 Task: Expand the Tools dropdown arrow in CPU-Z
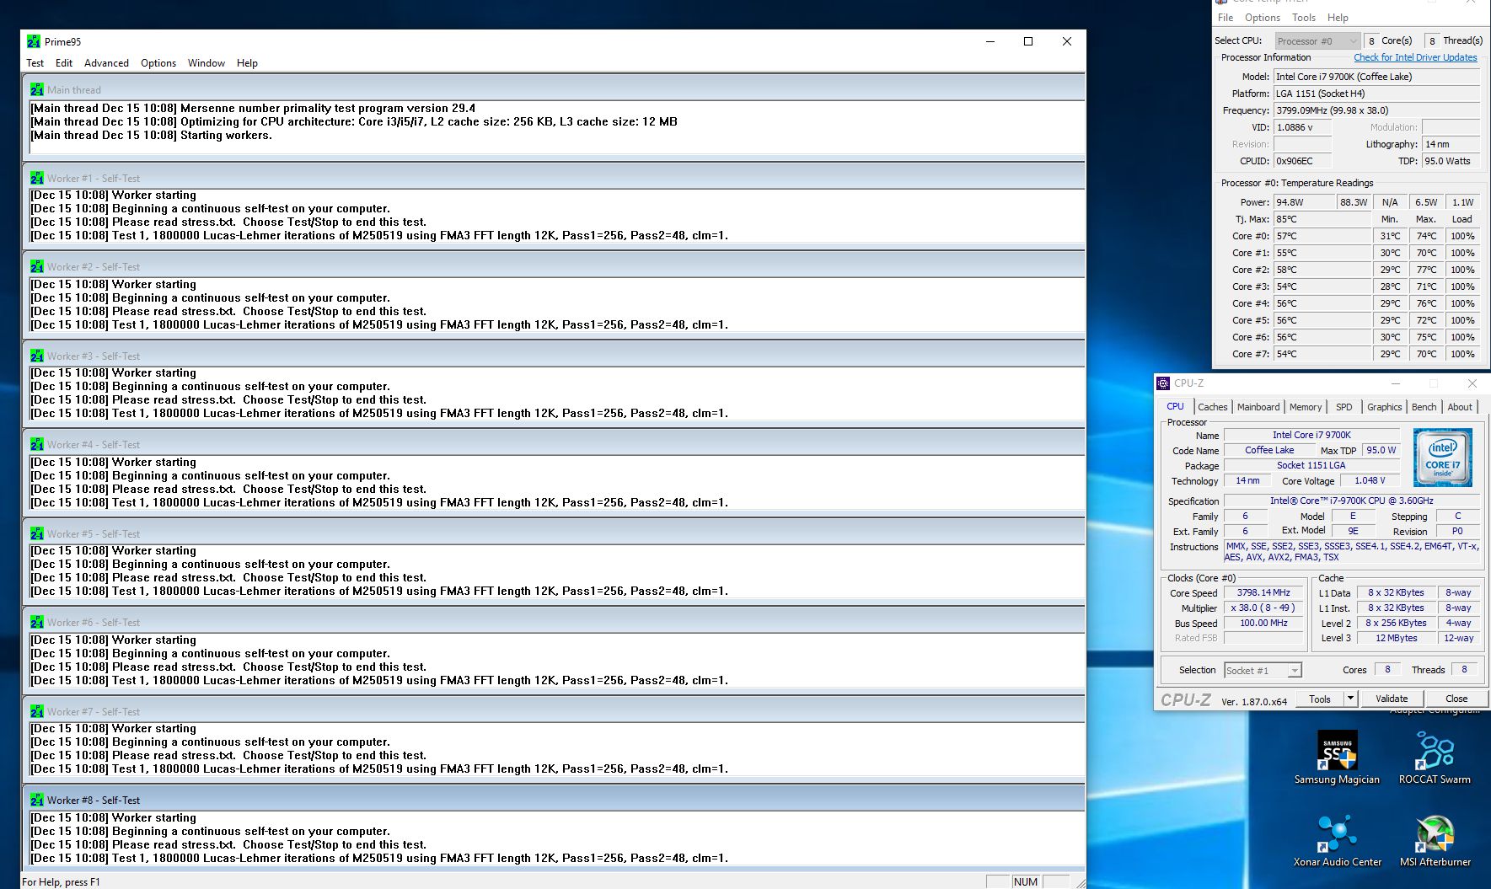tap(1350, 699)
